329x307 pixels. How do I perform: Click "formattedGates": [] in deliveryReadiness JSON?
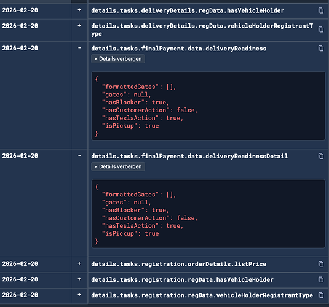point(139,87)
